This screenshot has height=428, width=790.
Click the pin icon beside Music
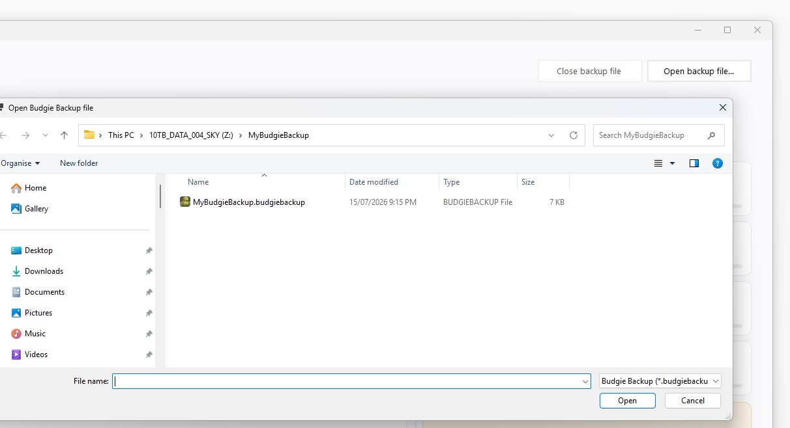click(x=149, y=334)
